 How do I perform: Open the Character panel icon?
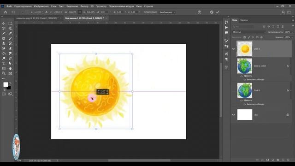(226, 54)
